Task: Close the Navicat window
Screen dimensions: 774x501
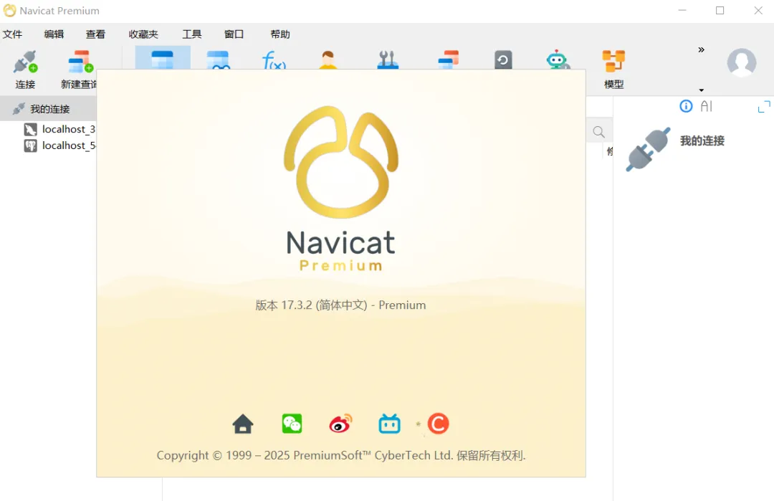Action: coord(758,10)
